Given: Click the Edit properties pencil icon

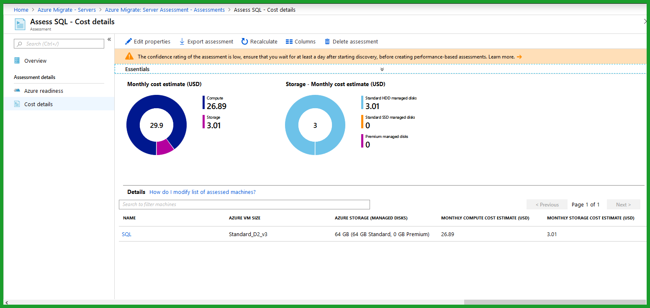Looking at the screenshot, I should [x=128, y=41].
